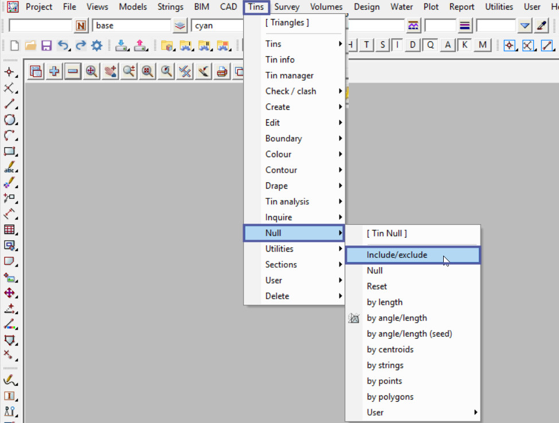The image size is (559, 423).
Task: Toggle the I snap button
Action: [x=397, y=45]
